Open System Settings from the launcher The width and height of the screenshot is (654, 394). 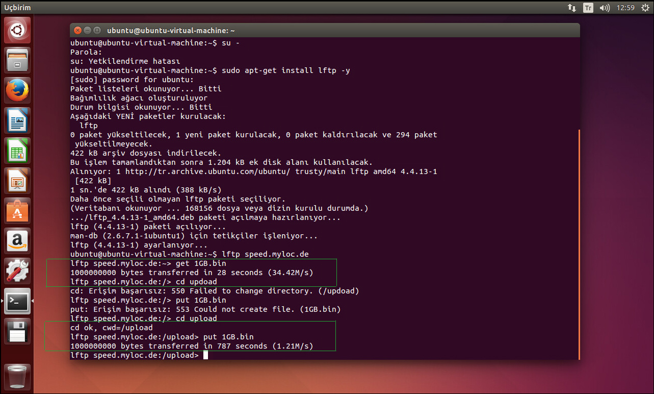[17, 271]
